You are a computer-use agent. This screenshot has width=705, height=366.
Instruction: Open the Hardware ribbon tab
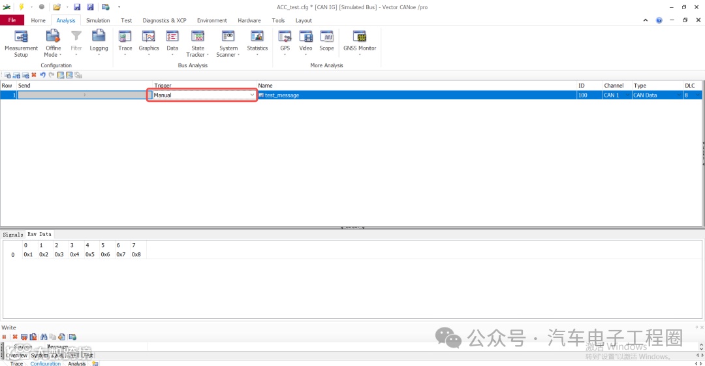(249, 20)
